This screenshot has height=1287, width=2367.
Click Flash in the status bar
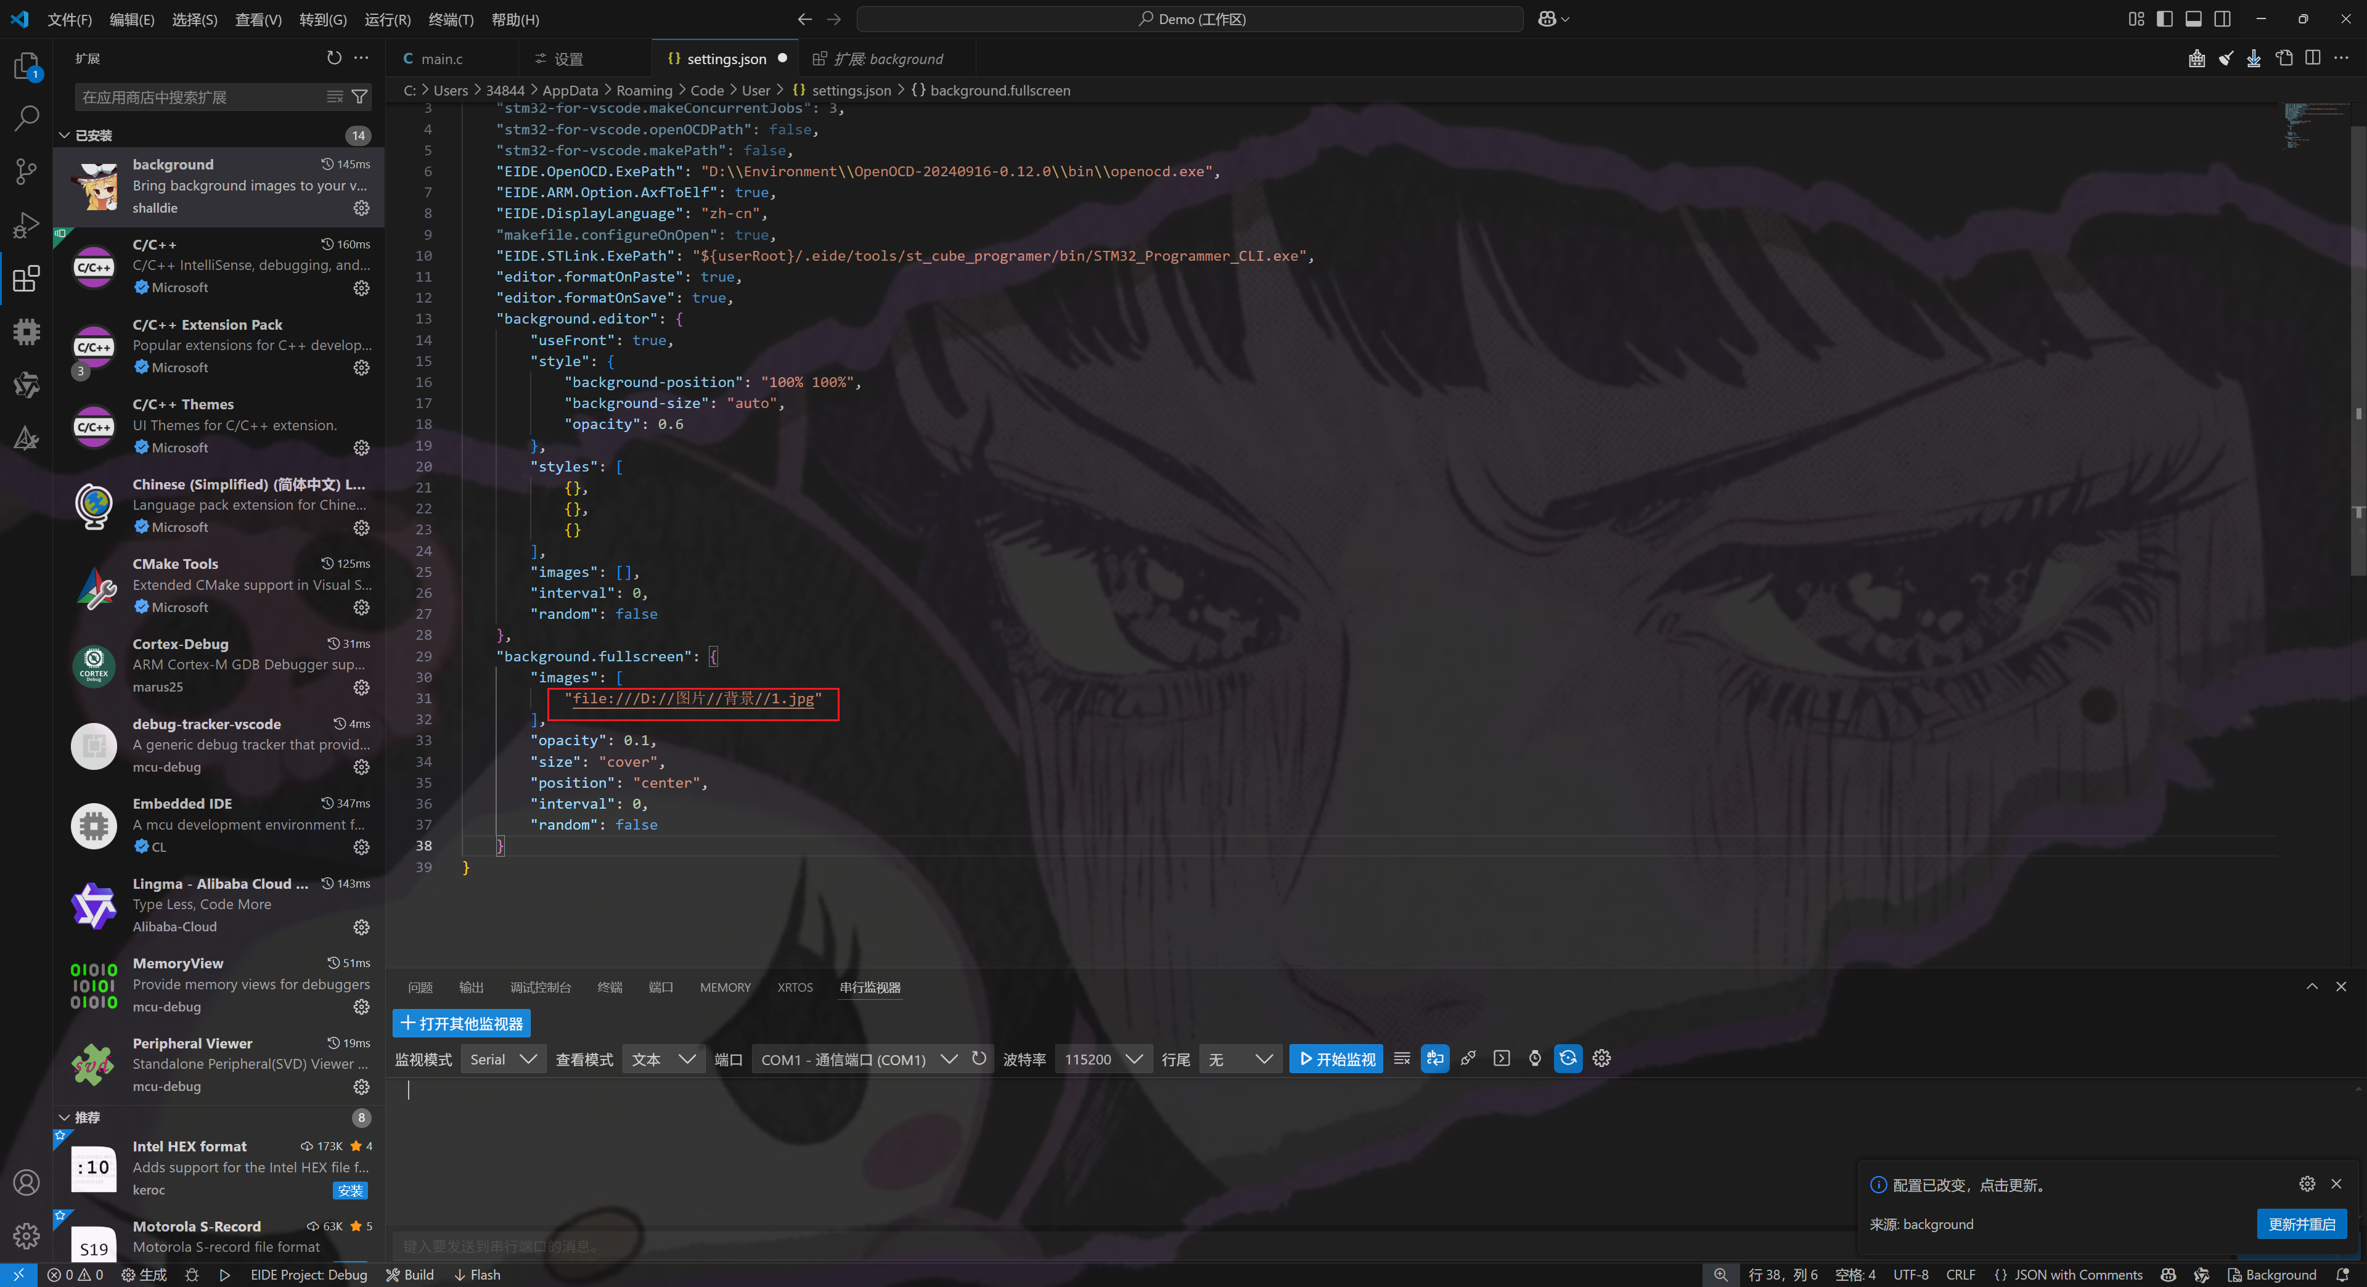click(x=477, y=1274)
